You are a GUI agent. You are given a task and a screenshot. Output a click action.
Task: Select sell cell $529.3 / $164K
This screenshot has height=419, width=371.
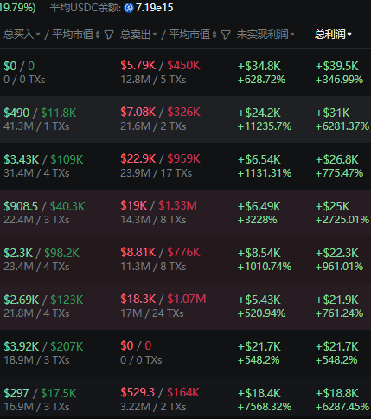coord(160,393)
